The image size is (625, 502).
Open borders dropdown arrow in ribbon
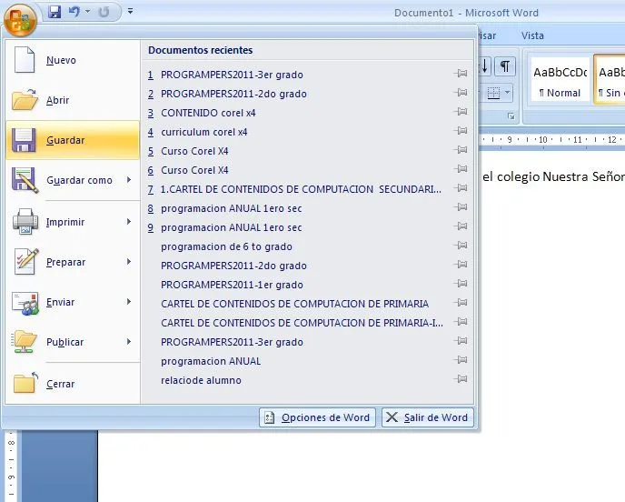pos(507,93)
